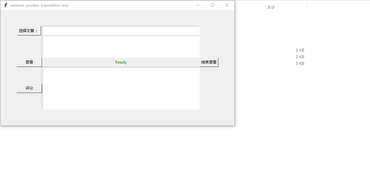Image resolution: width=370 pixels, height=169 pixels.
Task: Maximize the netease youdao translation test window
Action: coord(212,5)
